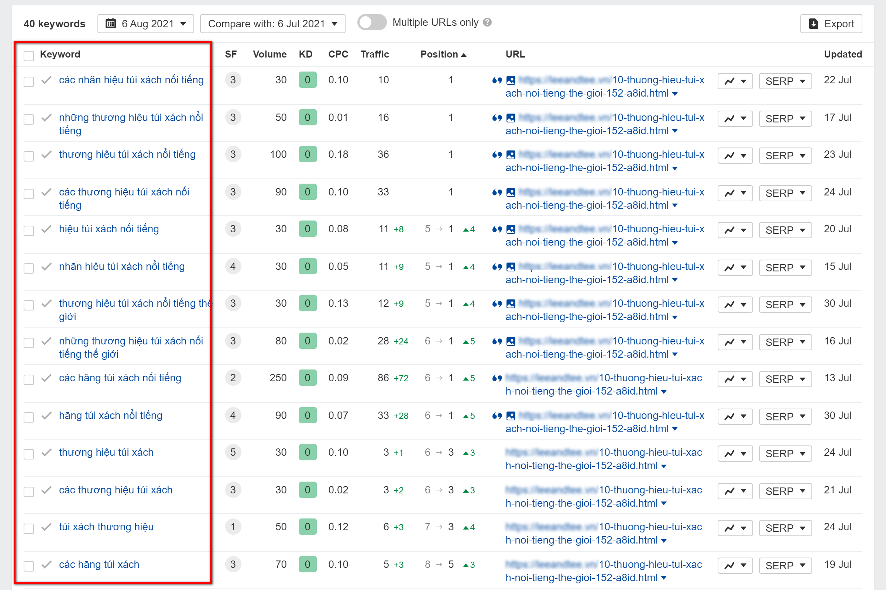
Task: Sort by Updated column header
Action: (843, 54)
